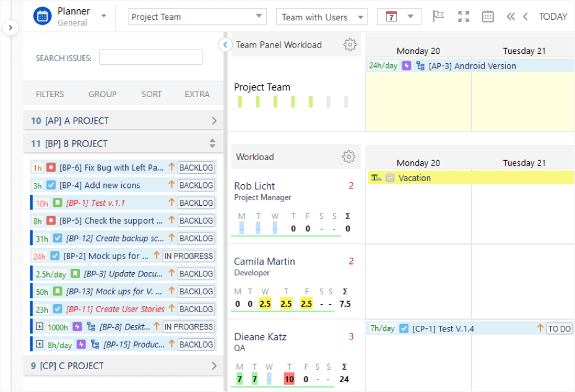The image size is (575, 392).
Task: Open the Team with Users dropdown
Action: (322, 16)
